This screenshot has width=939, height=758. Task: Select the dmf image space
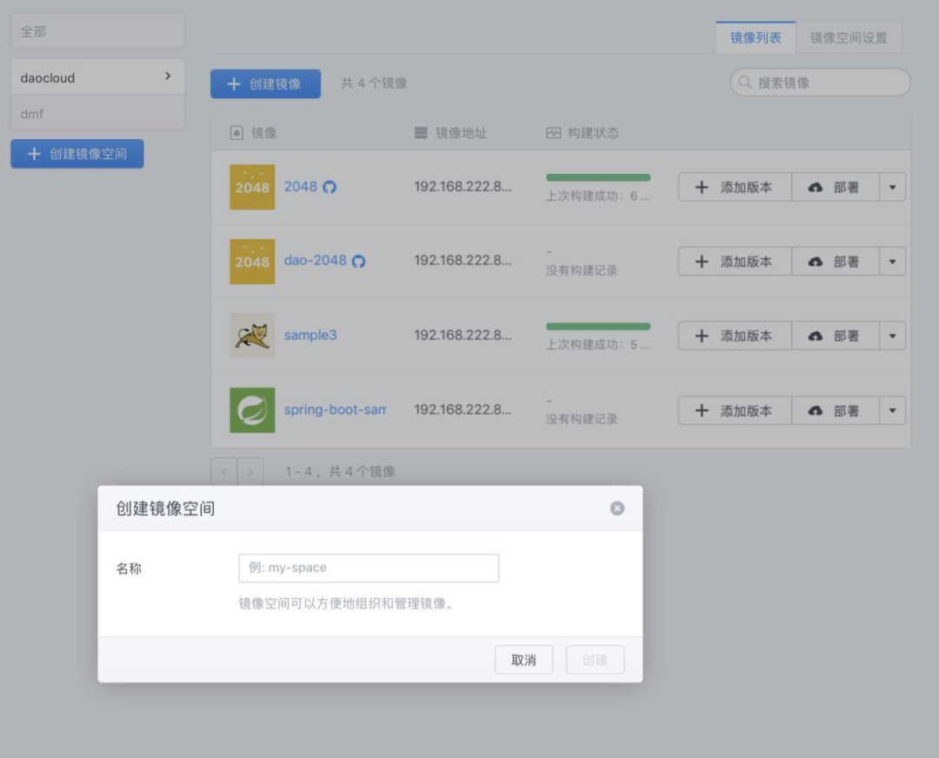(97, 113)
